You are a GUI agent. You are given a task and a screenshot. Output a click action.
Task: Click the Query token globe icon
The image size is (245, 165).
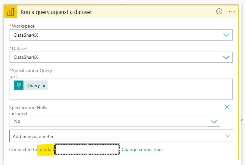(19, 85)
